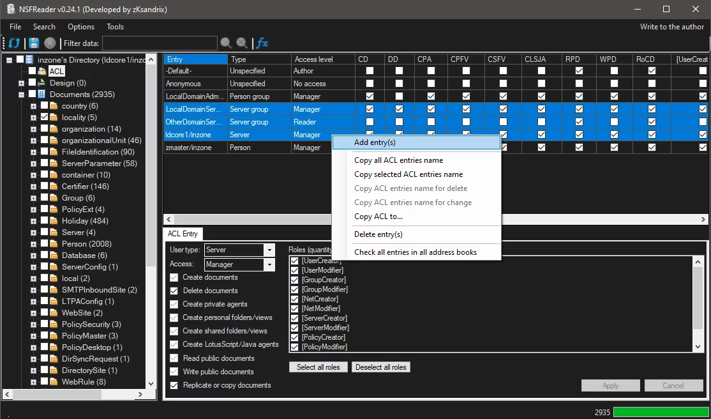Click the Design node icon
711x419 pixels.
pos(42,83)
